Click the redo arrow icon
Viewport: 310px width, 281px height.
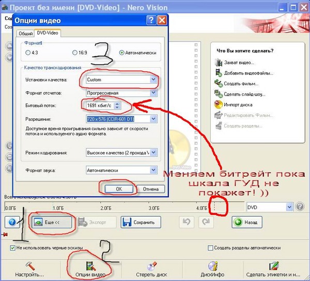pos(206,222)
